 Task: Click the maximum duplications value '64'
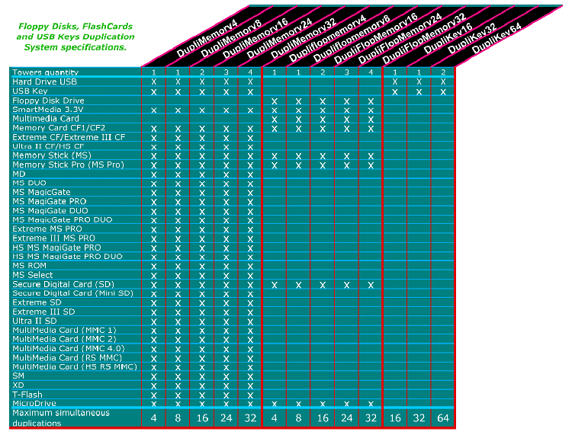443,418
